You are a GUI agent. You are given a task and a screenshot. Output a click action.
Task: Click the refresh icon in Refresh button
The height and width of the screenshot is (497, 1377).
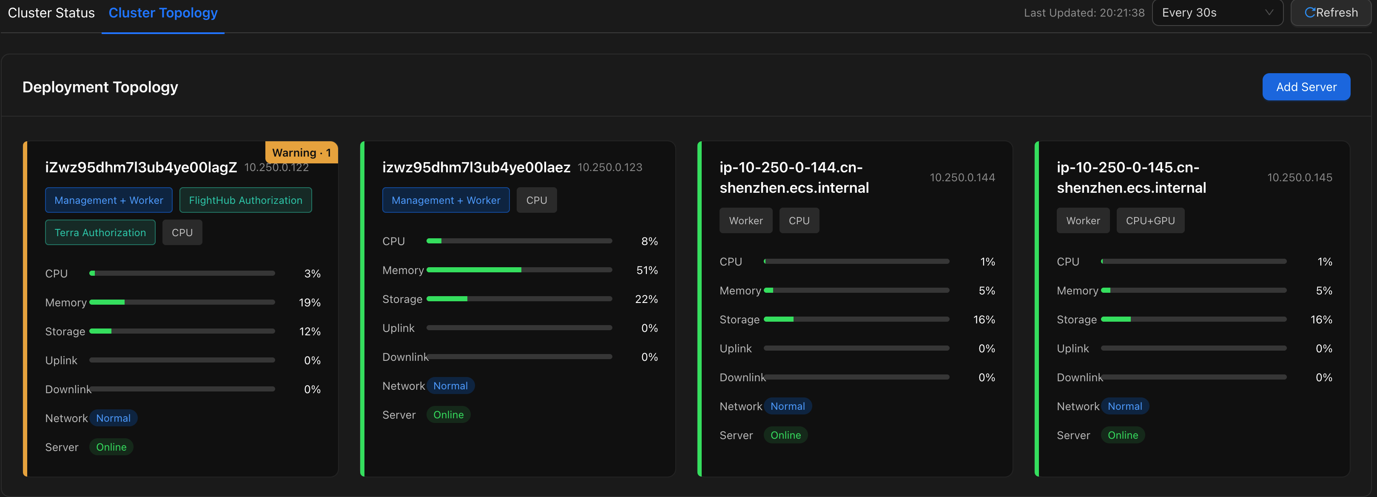pos(1310,12)
